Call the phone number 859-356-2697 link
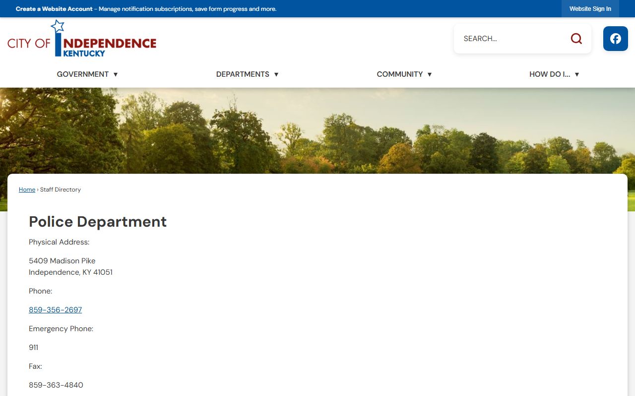The image size is (635, 396). click(55, 310)
